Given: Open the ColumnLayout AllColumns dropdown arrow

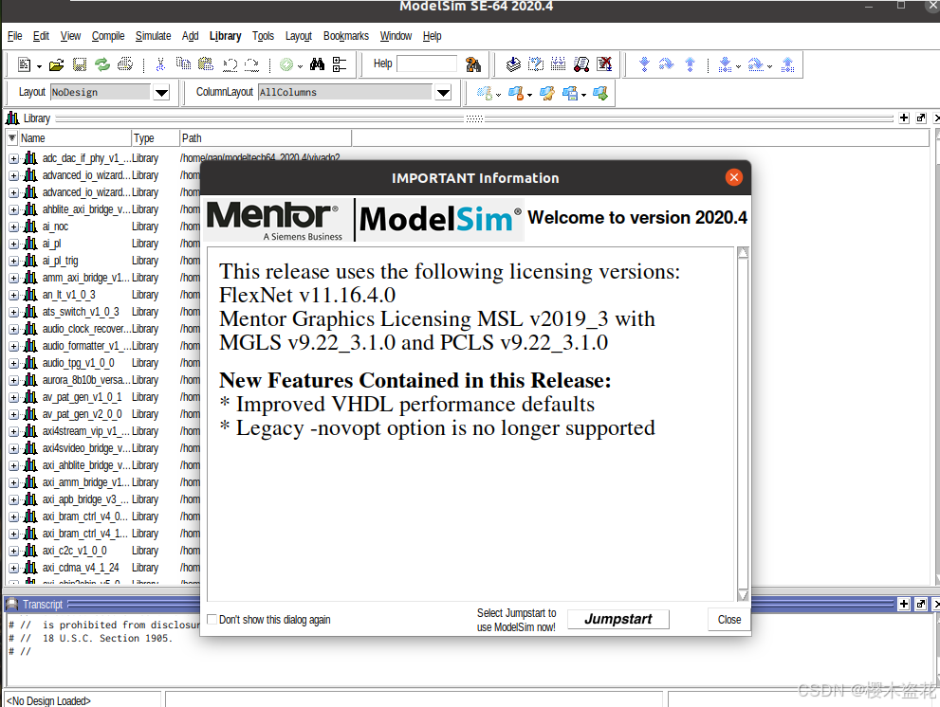Looking at the screenshot, I should pyautogui.click(x=443, y=93).
